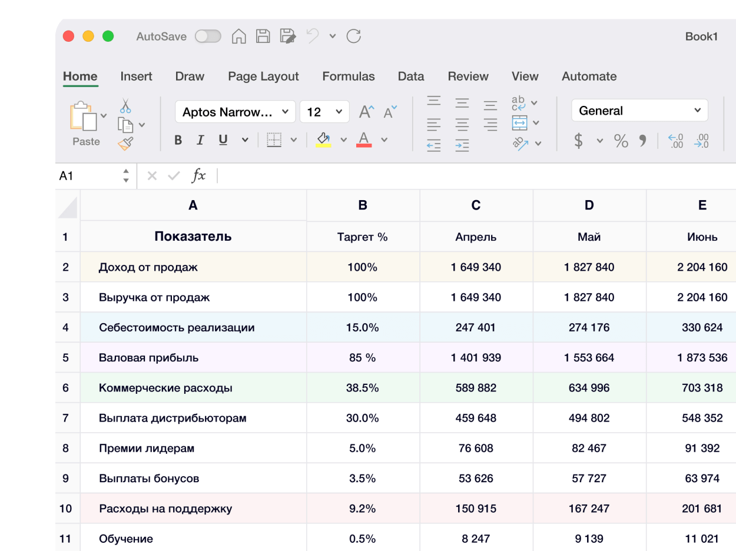Click the fx Insert Function button
This screenshot has width=736, height=551.
[199, 175]
